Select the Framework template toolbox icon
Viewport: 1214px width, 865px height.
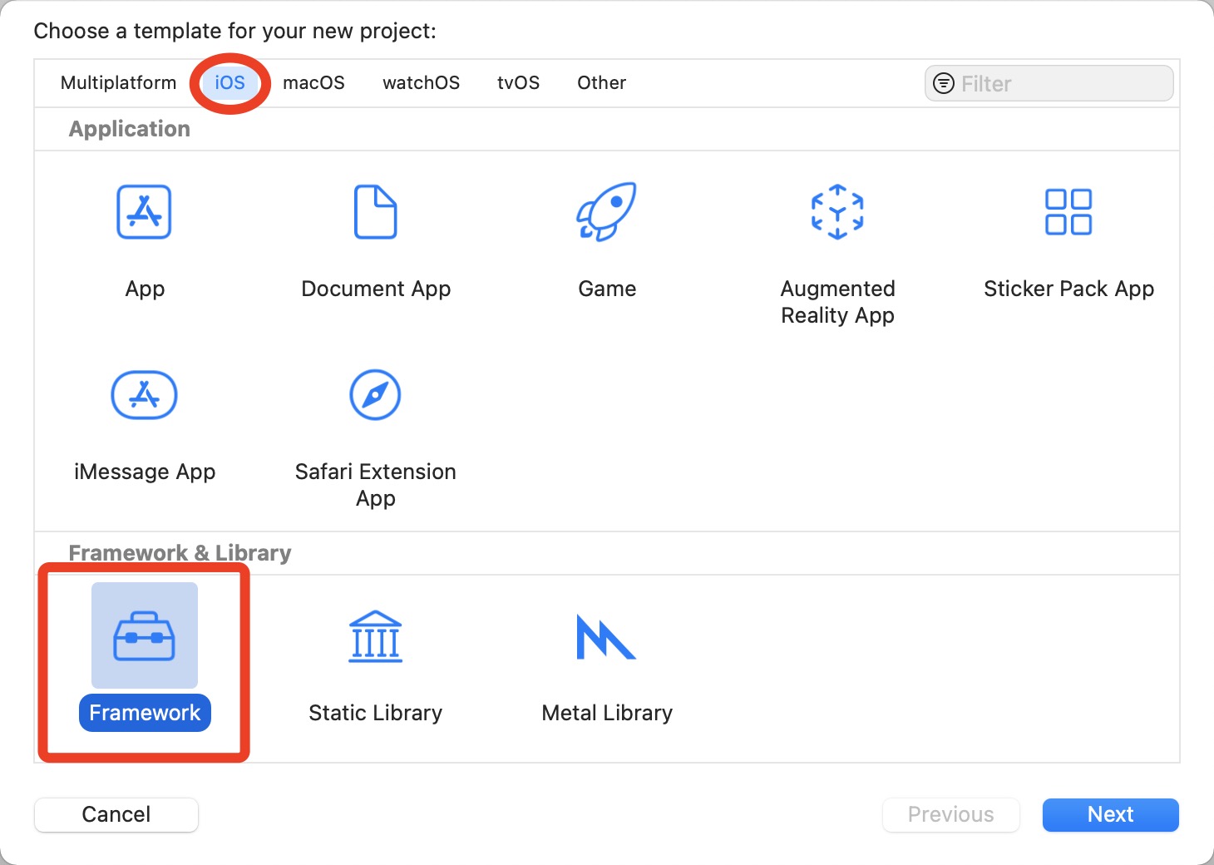point(144,635)
